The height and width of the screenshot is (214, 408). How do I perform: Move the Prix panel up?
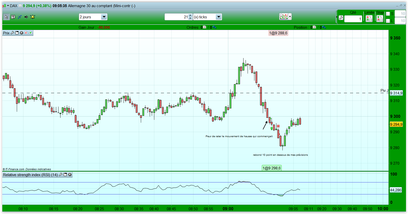click(31, 33)
